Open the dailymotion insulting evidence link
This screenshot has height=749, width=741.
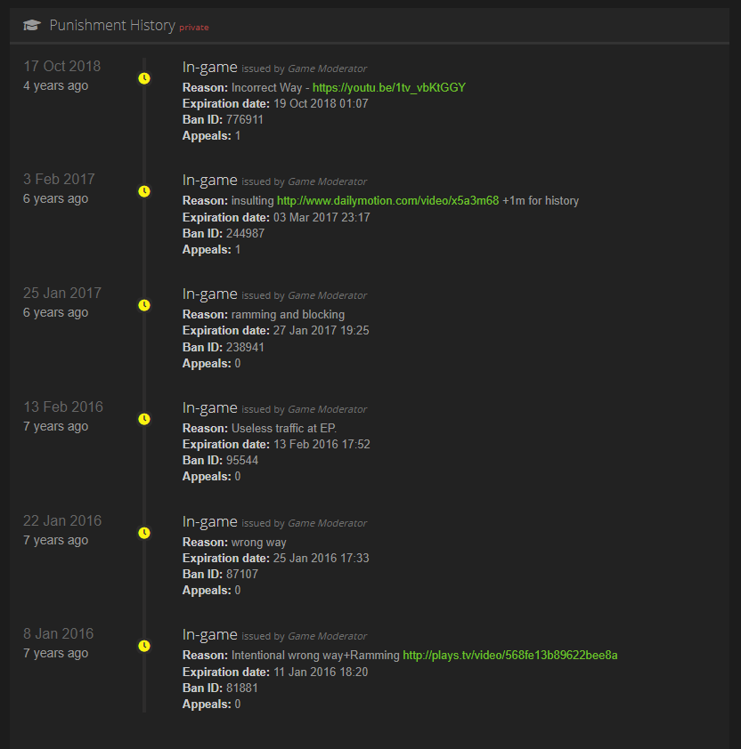[x=387, y=201]
